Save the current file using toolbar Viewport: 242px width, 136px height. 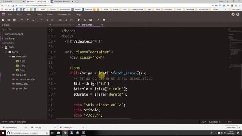(8, 20)
